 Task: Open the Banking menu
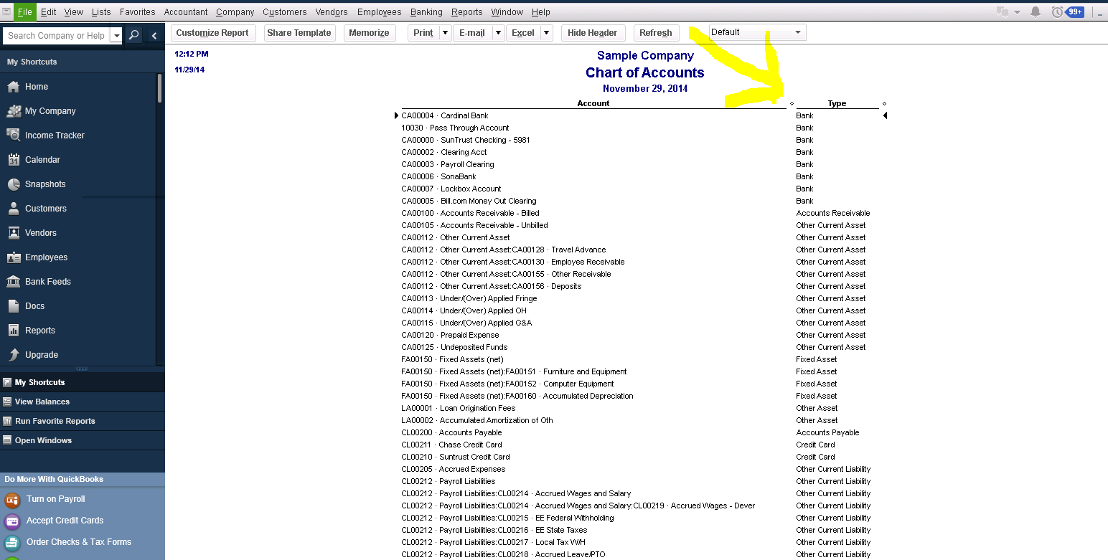pyautogui.click(x=427, y=11)
